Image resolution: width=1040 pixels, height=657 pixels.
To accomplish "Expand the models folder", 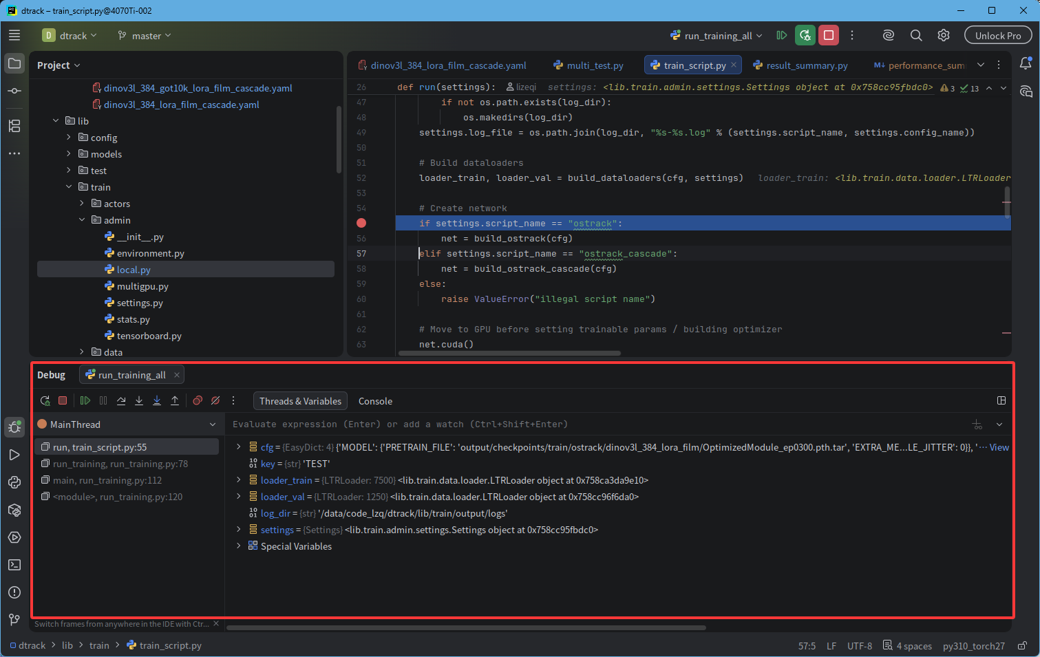I will [69, 154].
